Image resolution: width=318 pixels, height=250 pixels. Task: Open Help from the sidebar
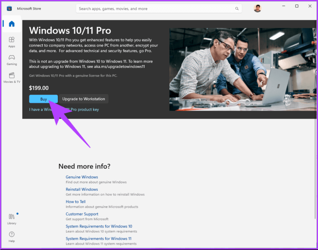tap(12, 237)
